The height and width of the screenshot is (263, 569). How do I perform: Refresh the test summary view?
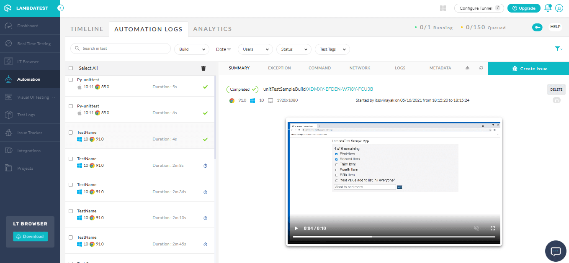pyautogui.click(x=481, y=67)
